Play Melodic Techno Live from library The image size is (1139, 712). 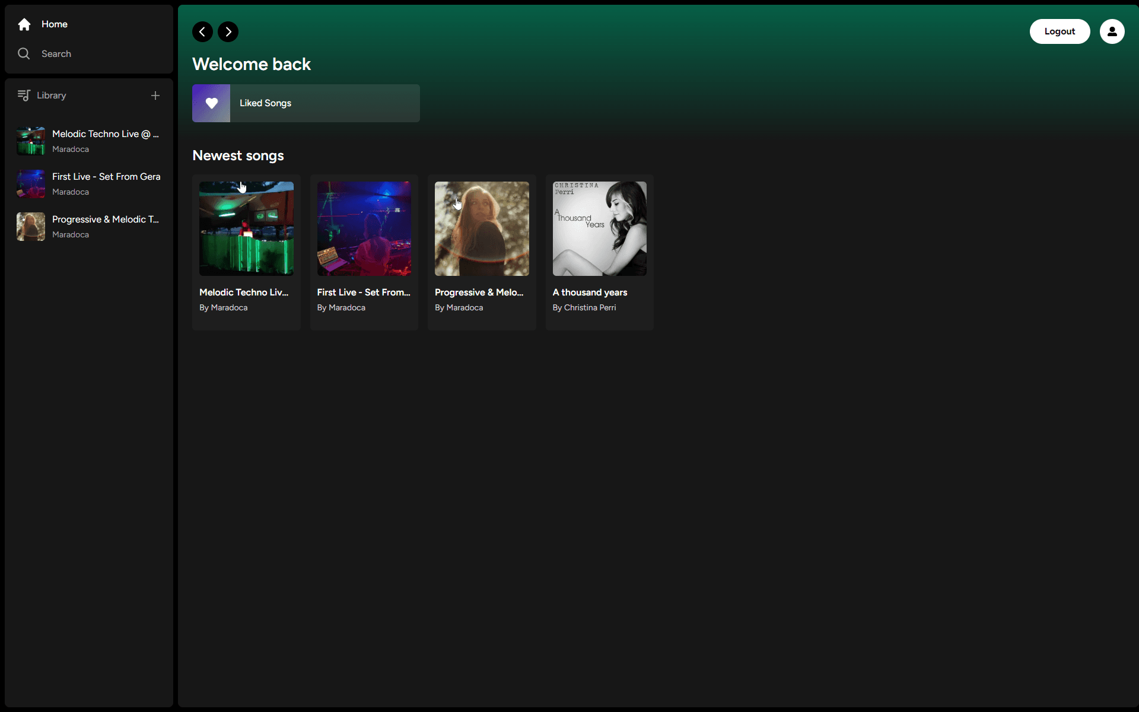89,141
